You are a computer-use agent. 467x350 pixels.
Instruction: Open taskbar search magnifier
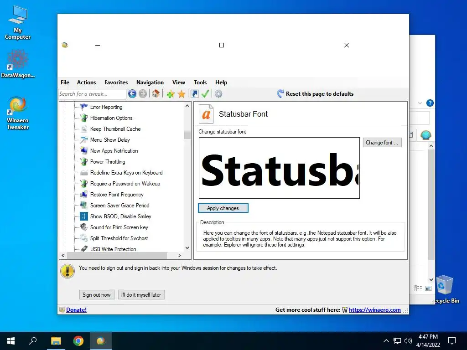(x=33, y=341)
